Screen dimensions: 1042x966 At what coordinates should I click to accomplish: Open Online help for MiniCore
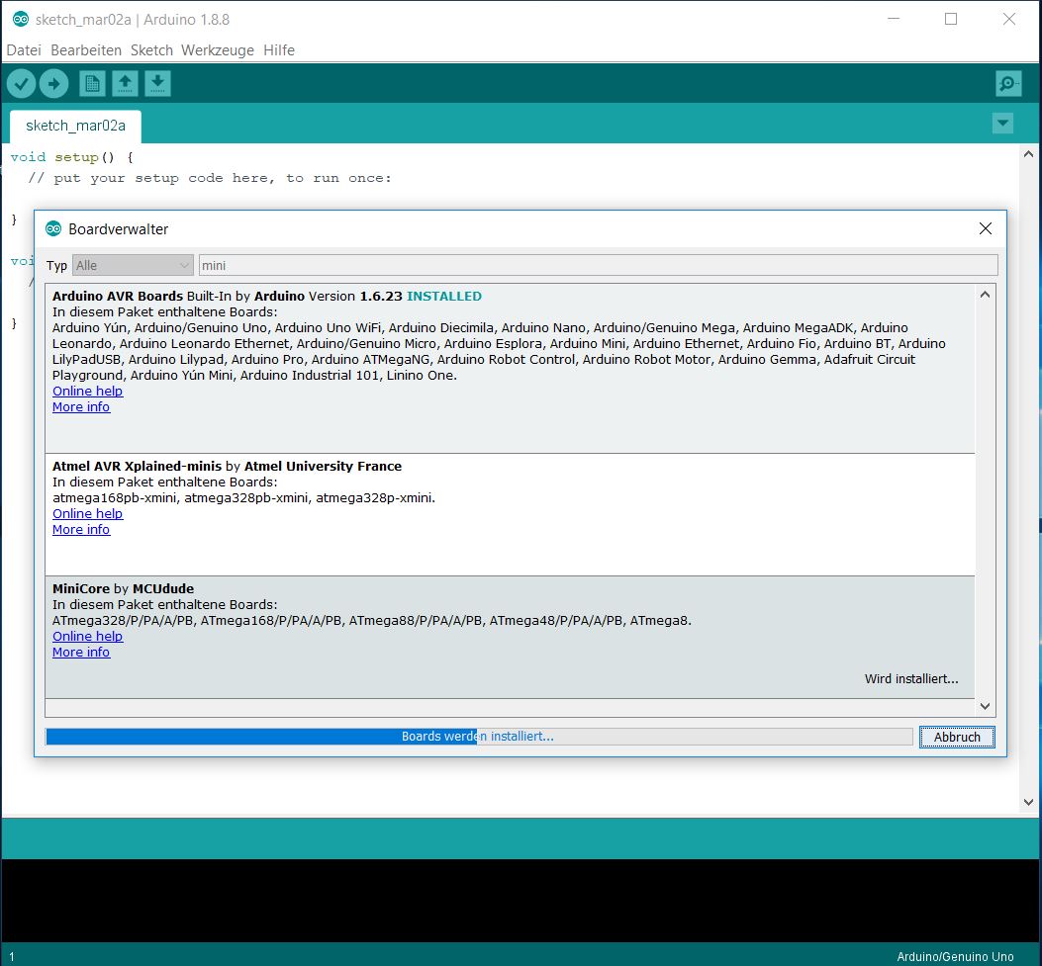[x=88, y=636]
